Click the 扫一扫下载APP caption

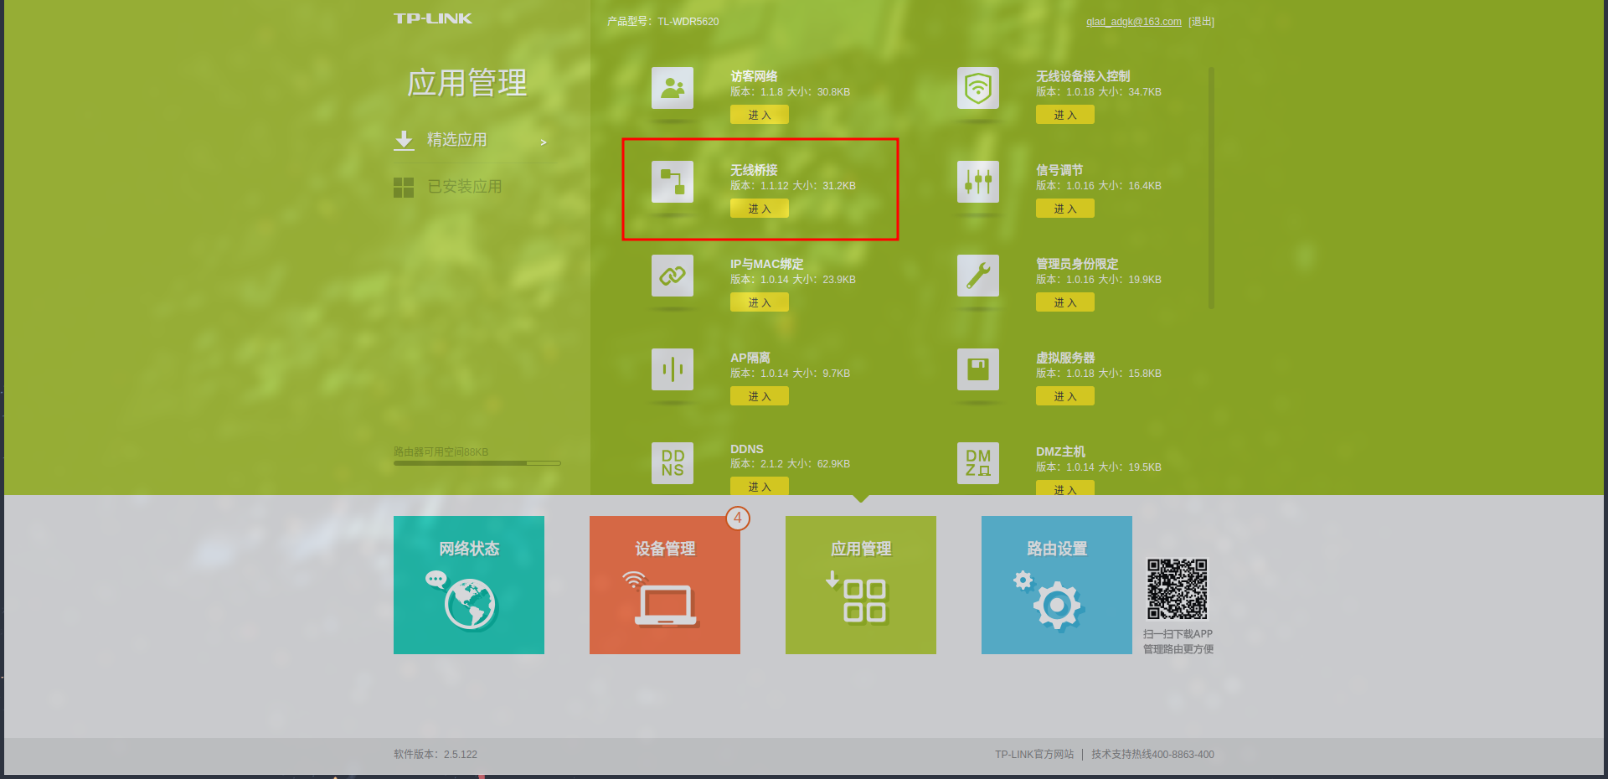(1178, 634)
